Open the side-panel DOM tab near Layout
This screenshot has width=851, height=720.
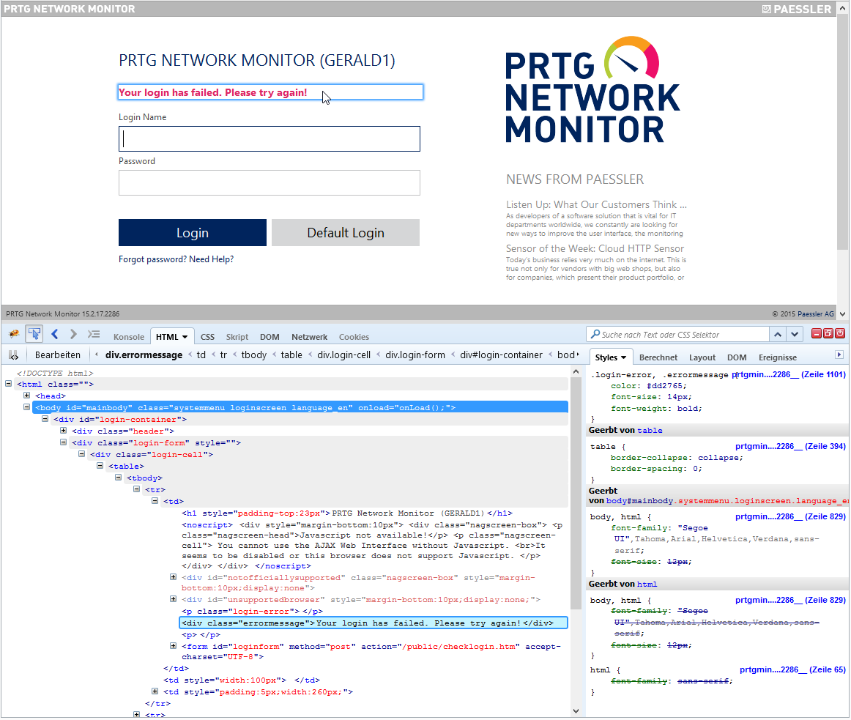click(737, 357)
